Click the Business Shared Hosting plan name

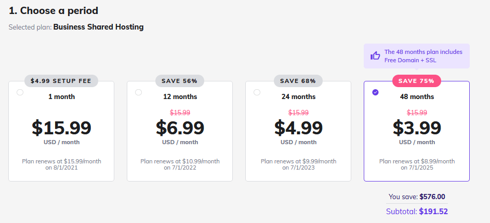click(x=98, y=27)
